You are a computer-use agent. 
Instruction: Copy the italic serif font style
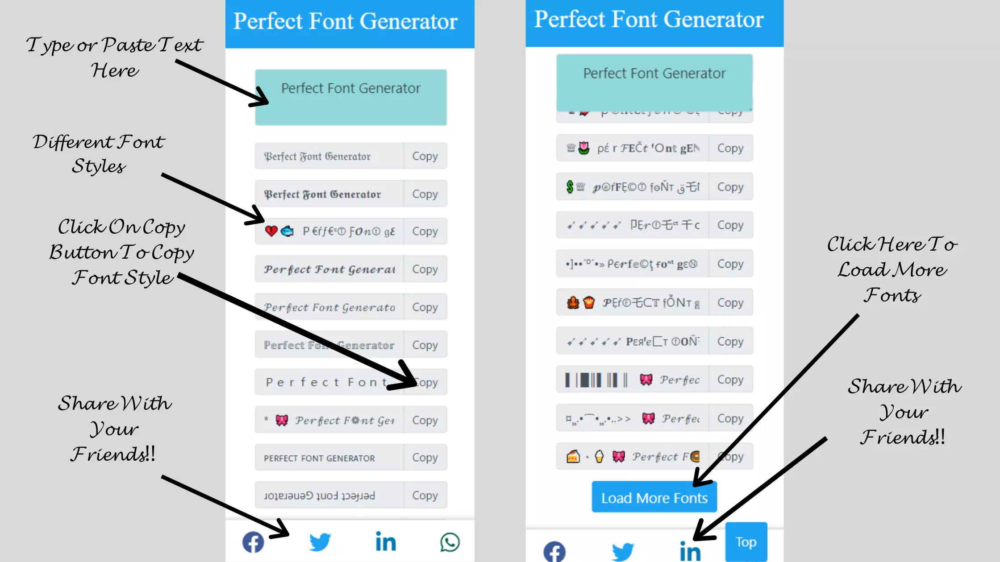tap(425, 307)
